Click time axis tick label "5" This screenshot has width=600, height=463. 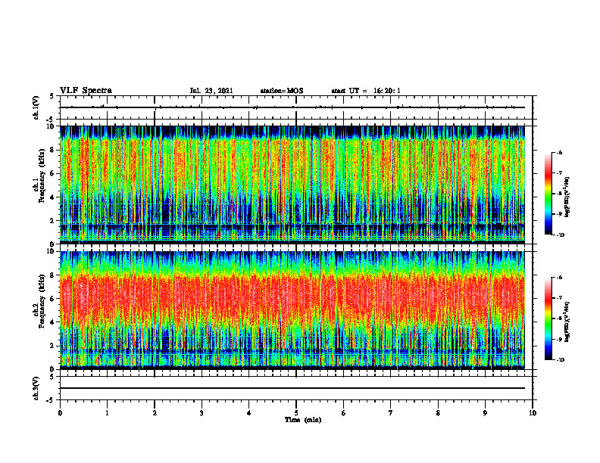[296, 413]
